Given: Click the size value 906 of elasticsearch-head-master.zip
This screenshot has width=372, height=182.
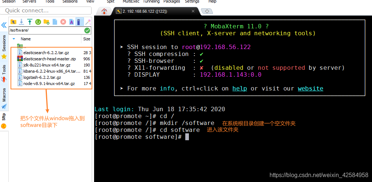Looking at the screenshot, I should (86, 59).
